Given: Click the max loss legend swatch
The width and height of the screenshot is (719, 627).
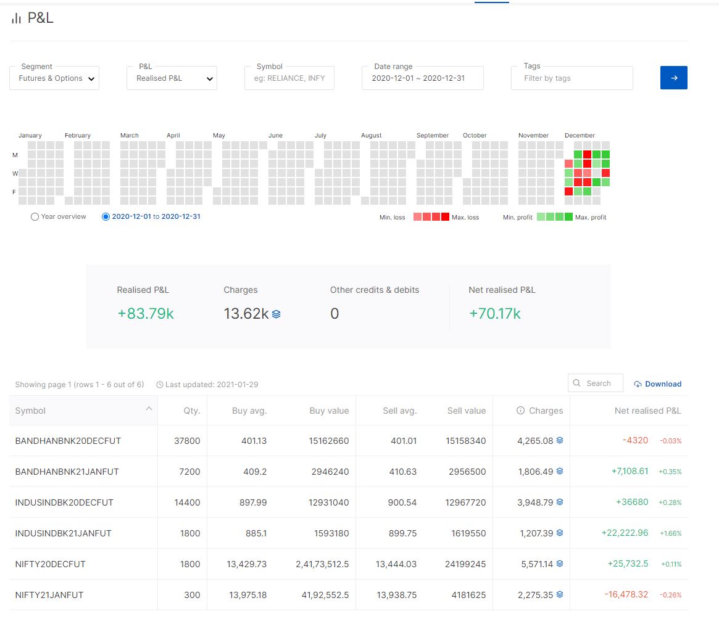Looking at the screenshot, I should (445, 216).
